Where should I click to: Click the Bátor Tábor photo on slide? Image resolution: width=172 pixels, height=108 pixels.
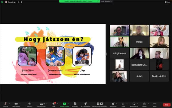click(27, 56)
